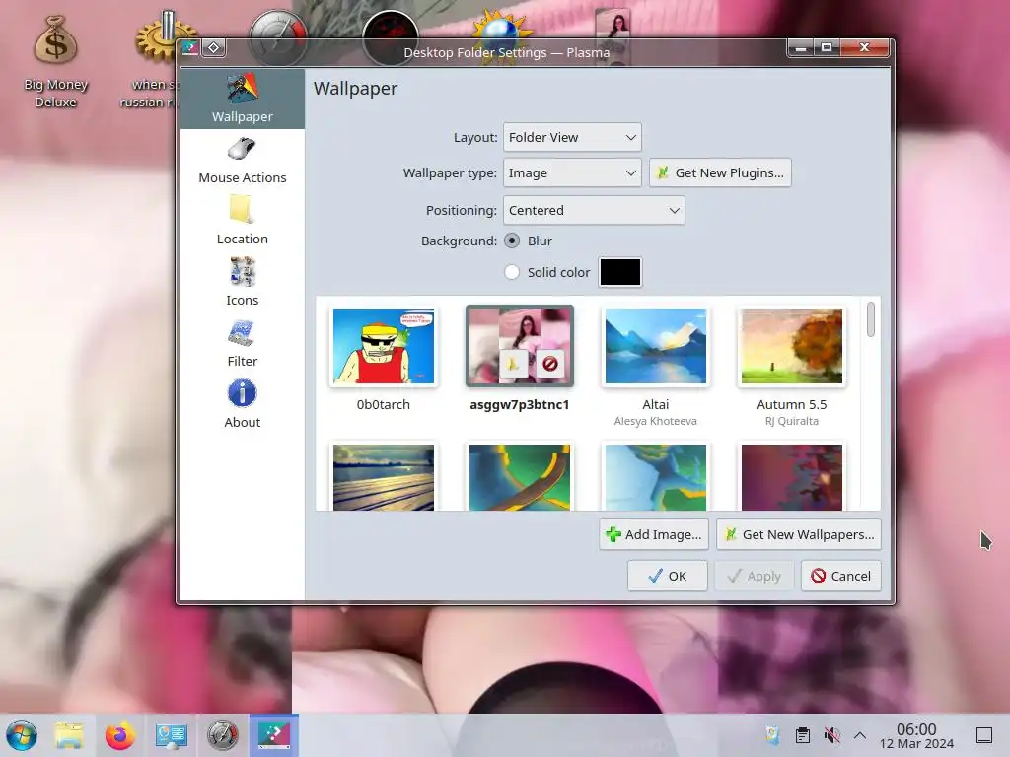The height and width of the screenshot is (757, 1010).
Task: Open the speedometer app in the taskbar
Action: pyautogui.click(x=222, y=735)
